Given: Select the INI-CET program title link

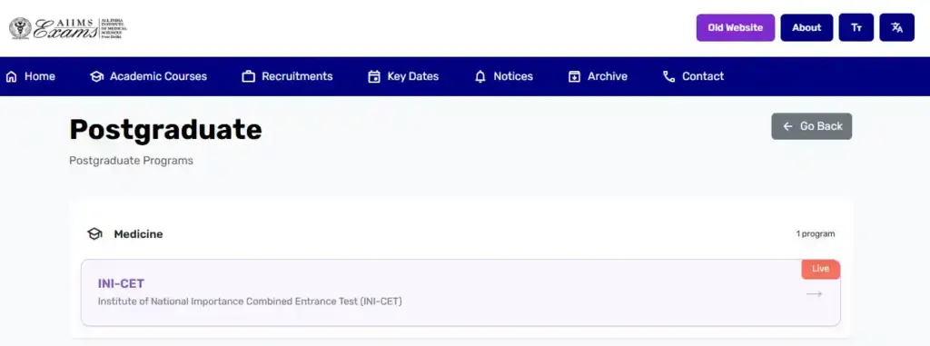Looking at the screenshot, I should pyautogui.click(x=121, y=283).
